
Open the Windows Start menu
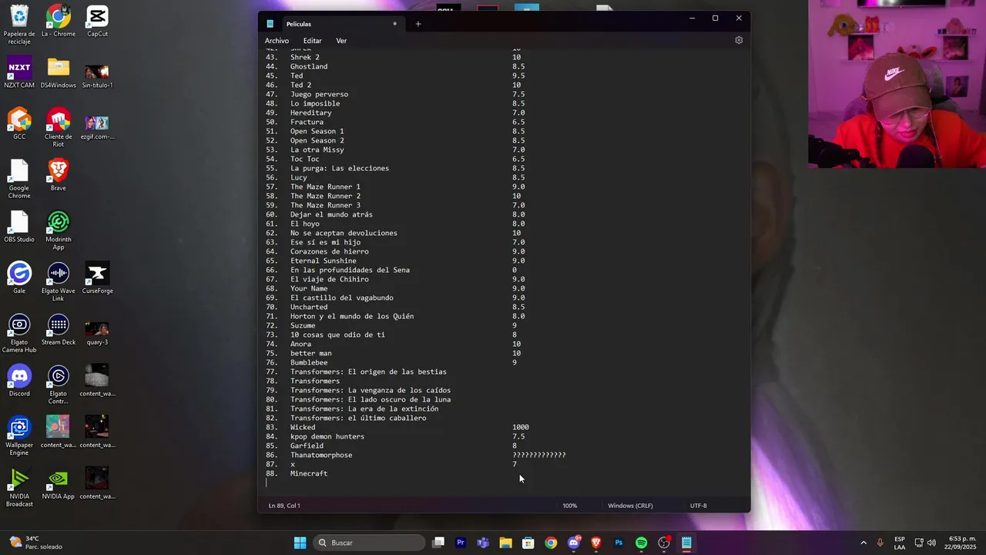pyautogui.click(x=300, y=543)
